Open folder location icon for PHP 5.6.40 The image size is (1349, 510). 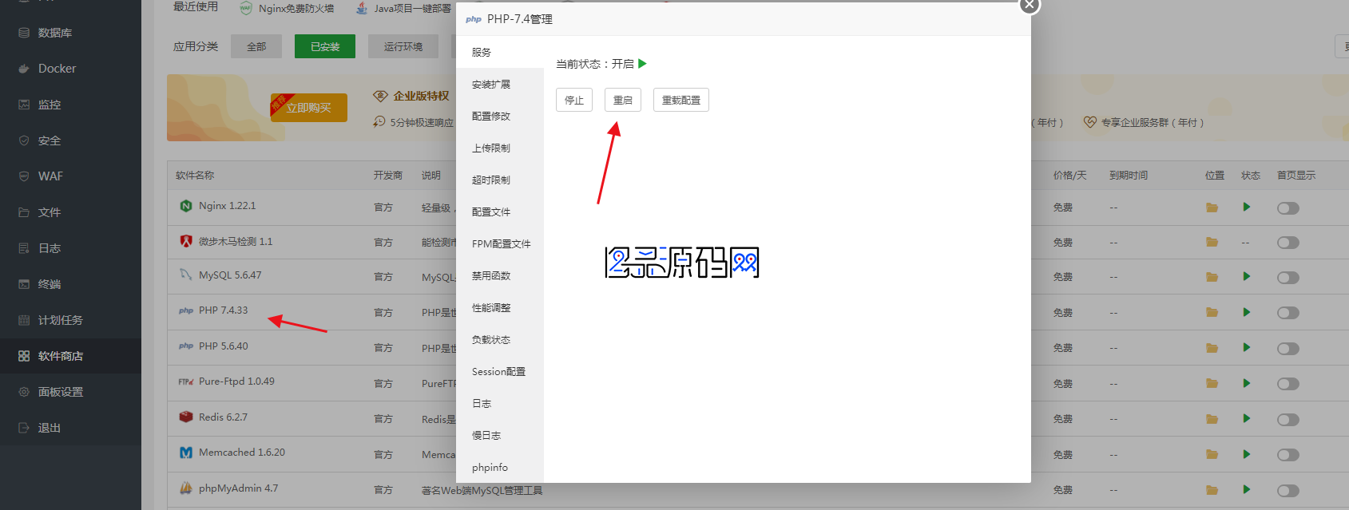(x=1212, y=348)
